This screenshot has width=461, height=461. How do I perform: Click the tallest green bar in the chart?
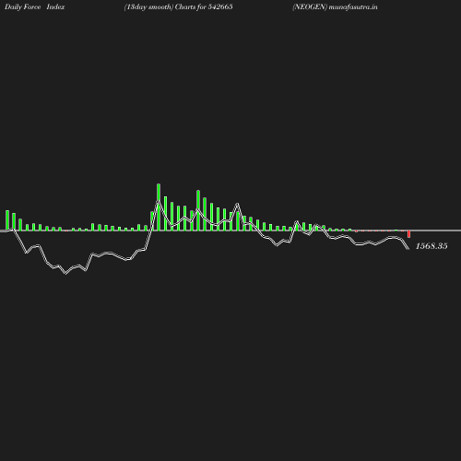coord(159,207)
